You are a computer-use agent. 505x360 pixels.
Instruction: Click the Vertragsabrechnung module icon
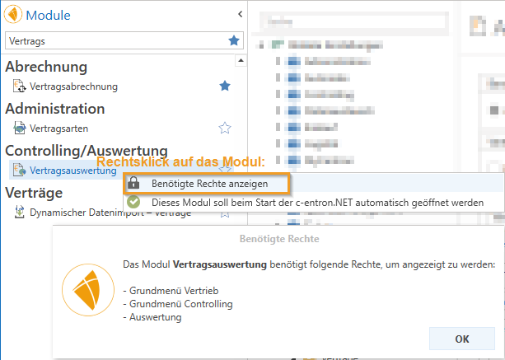(20, 86)
